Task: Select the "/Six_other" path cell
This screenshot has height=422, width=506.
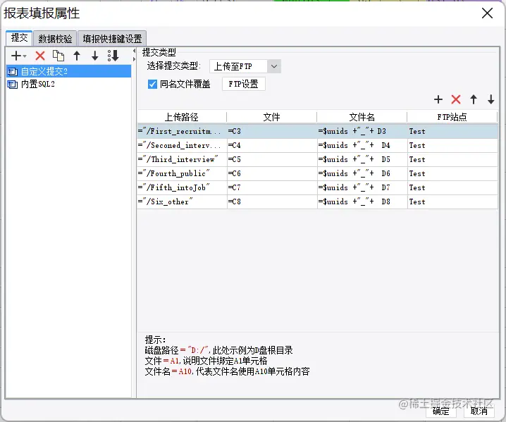Action: 182,201
